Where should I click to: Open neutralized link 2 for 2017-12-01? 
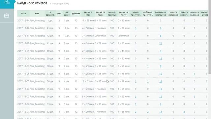[x=148, y=112]
